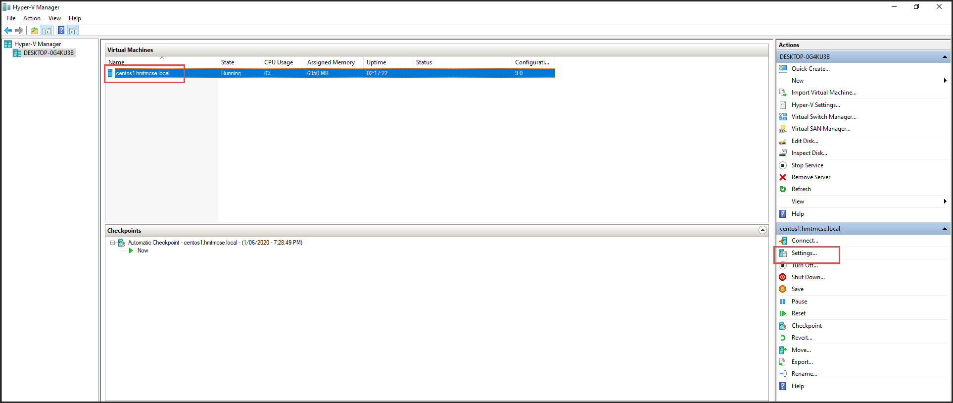The width and height of the screenshot is (953, 403).
Task: Open the View menu in the menu bar
Action: point(54,18)
